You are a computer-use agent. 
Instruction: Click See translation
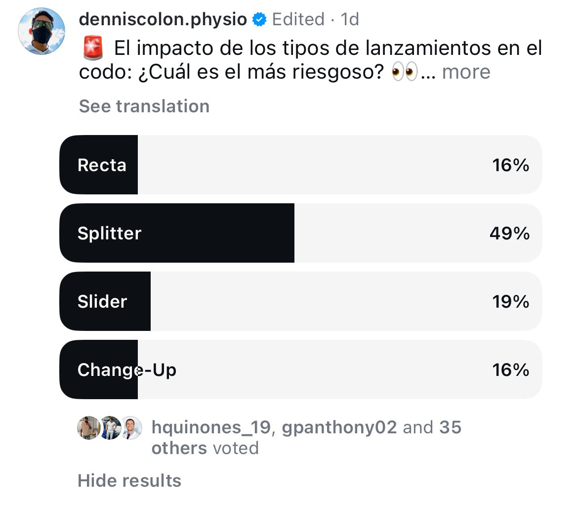pos(144,106)
